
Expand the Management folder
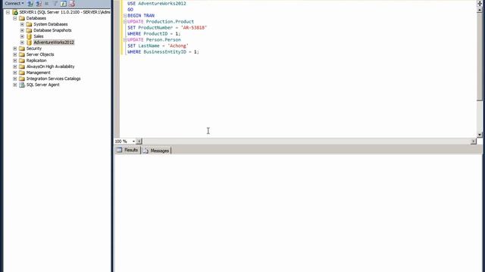pyautogui.click(x=15, y=73)
